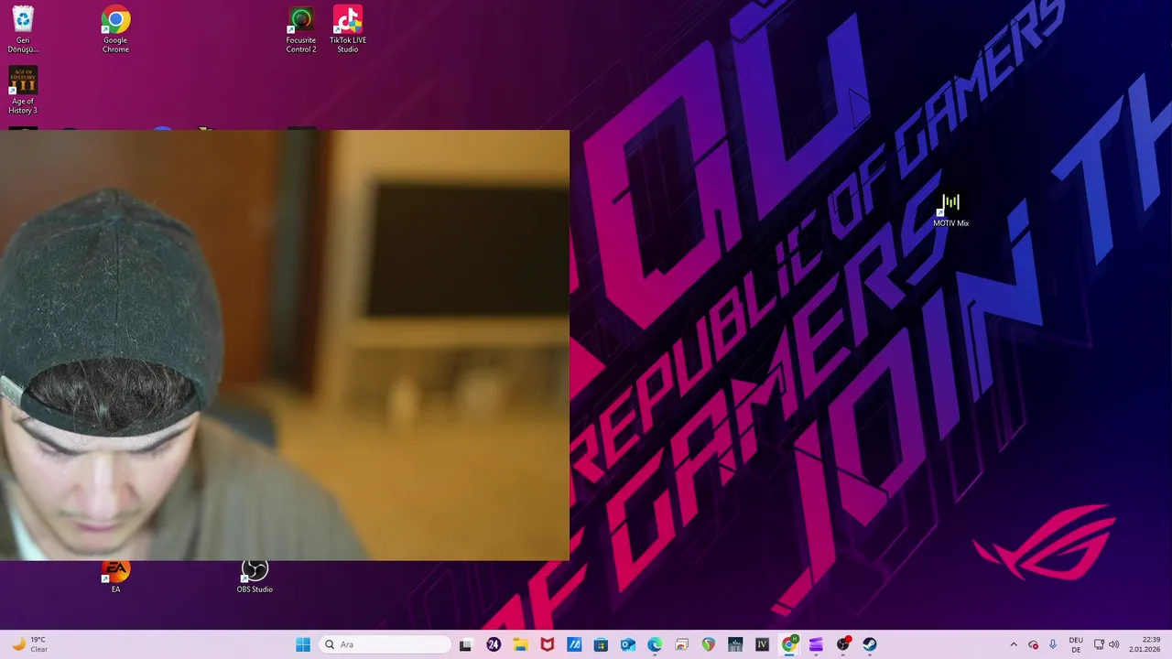The width and height of the screenshot is (1172, 659).
Task: Open the purple stacked-layers taskbar app
Action: pyautogui.click(x=816, y=644)
